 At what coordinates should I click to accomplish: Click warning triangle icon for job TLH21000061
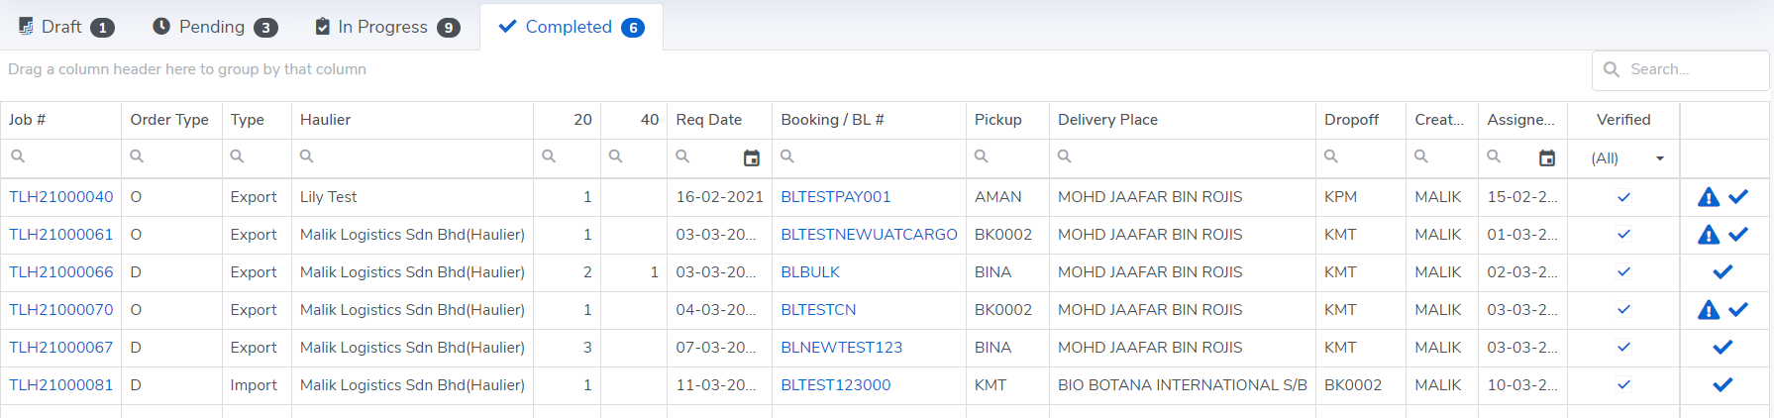tap(1708, 235)
